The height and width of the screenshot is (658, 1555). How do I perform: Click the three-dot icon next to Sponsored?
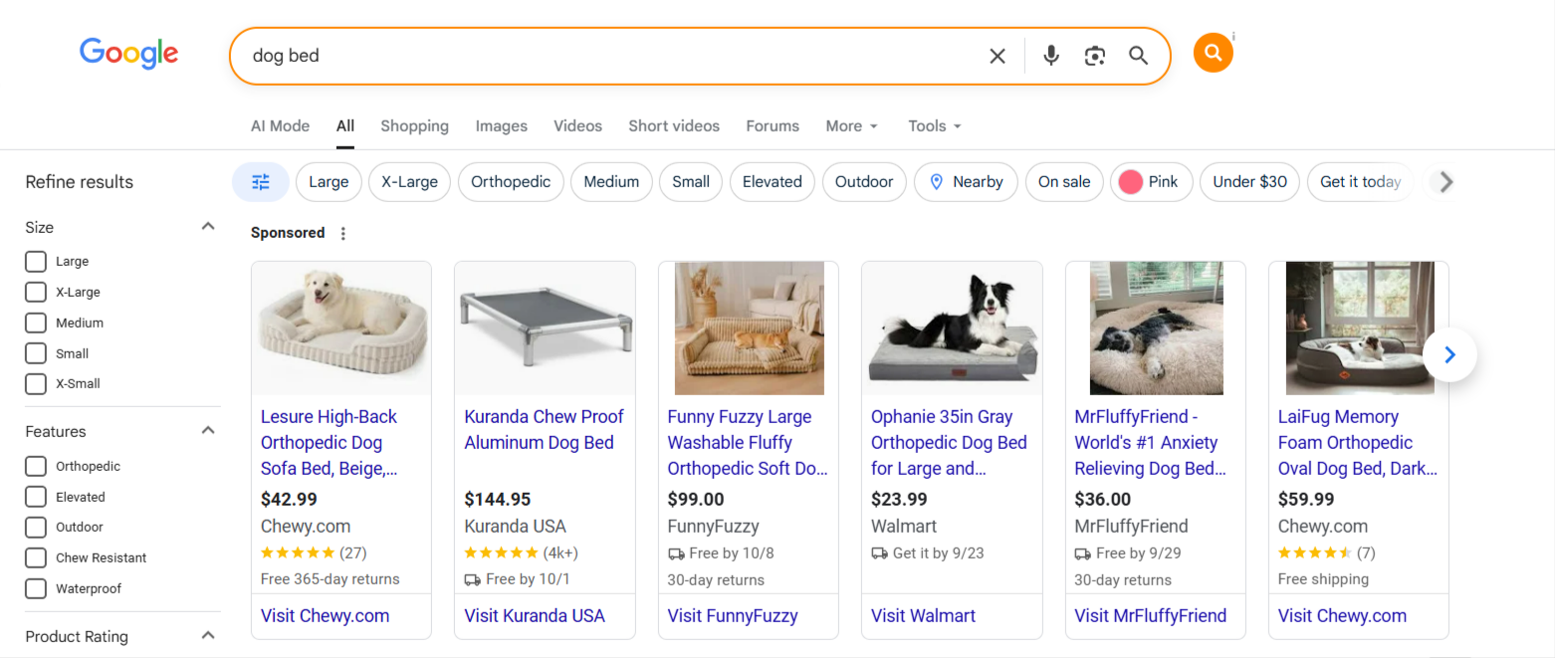tap(342, 232)
